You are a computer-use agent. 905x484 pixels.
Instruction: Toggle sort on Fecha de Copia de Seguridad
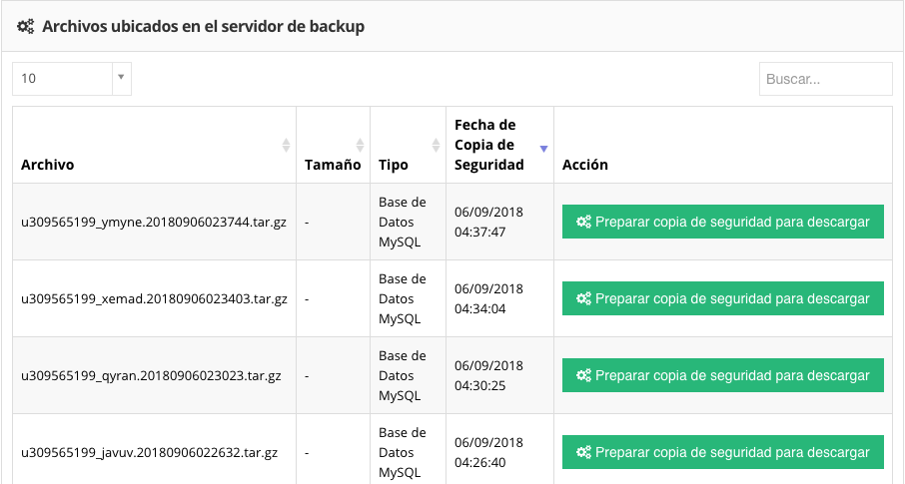tap(543, 148)
